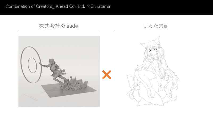Click the debris pile on the figure base
Image resolution: width=213 pixels, height=119 pixels.
click(x=74, y=85)
